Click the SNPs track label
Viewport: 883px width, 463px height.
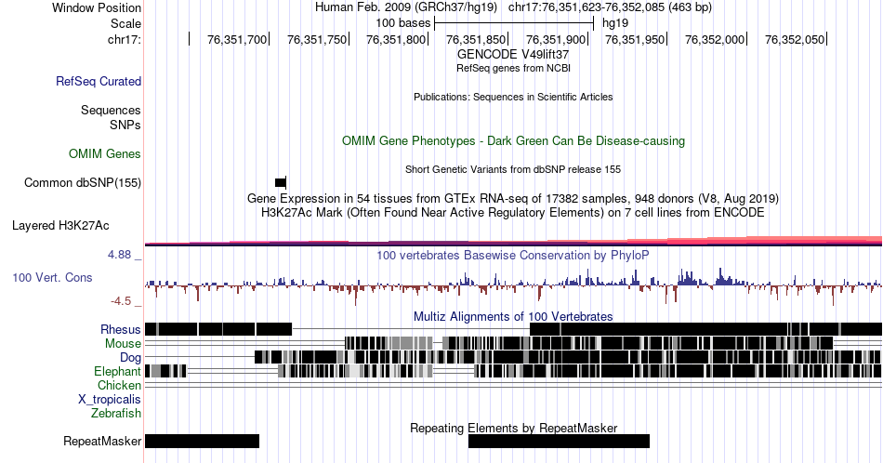click(x=125, y=125)
